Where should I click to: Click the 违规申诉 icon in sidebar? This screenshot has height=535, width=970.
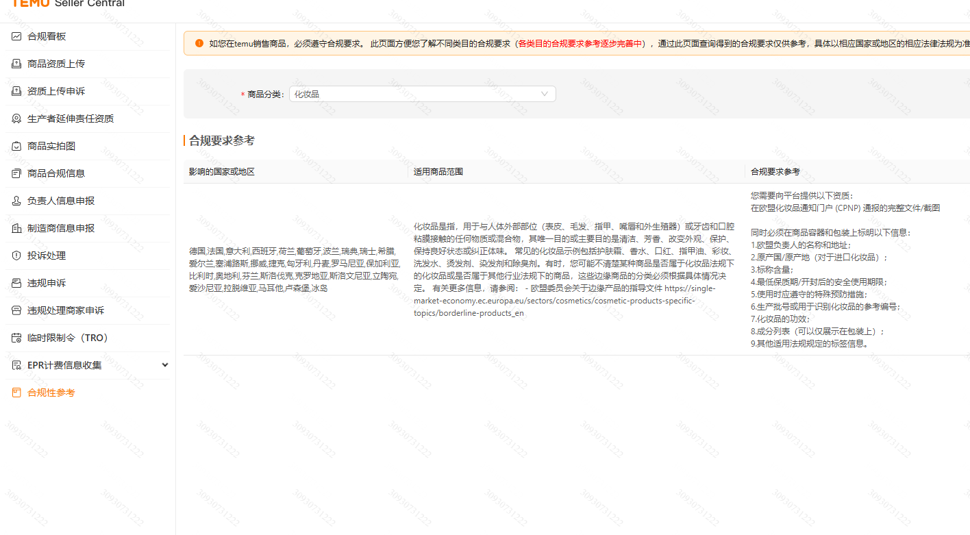click(16, 283)
